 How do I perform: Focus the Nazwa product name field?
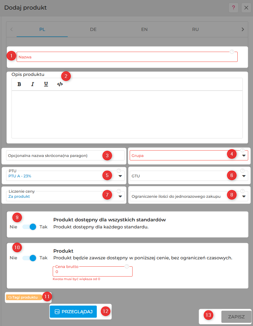point(127,57)
